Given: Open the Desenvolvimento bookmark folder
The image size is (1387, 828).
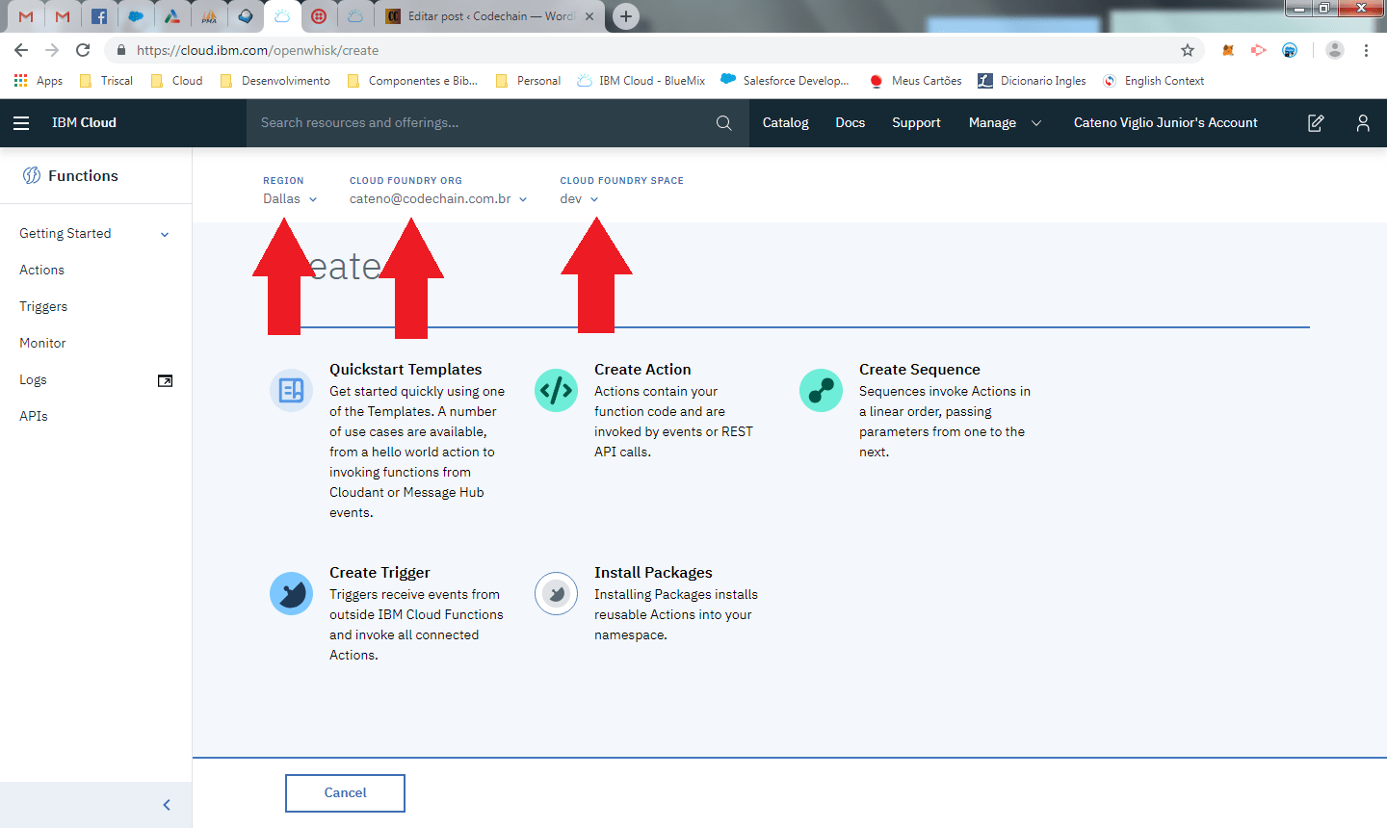Looking at the screenshot, I should 275,81.
